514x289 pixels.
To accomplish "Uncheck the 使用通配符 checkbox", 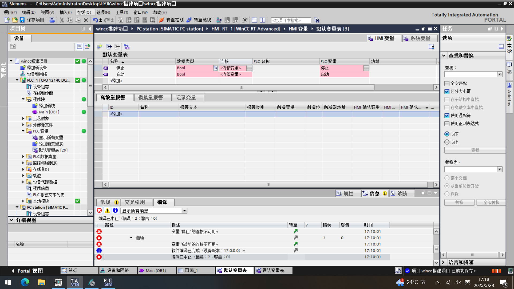I will [447, 116].
